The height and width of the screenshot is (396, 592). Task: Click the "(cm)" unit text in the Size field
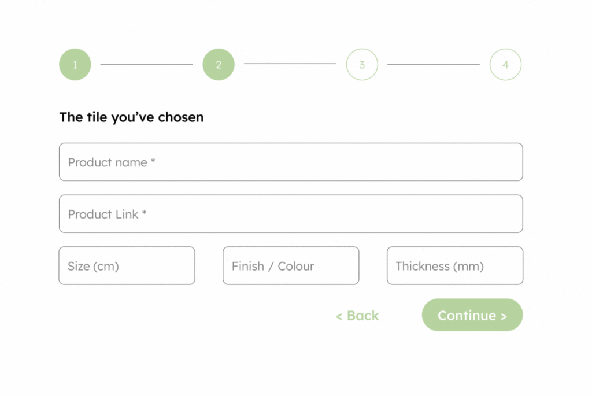coord(106,267)
